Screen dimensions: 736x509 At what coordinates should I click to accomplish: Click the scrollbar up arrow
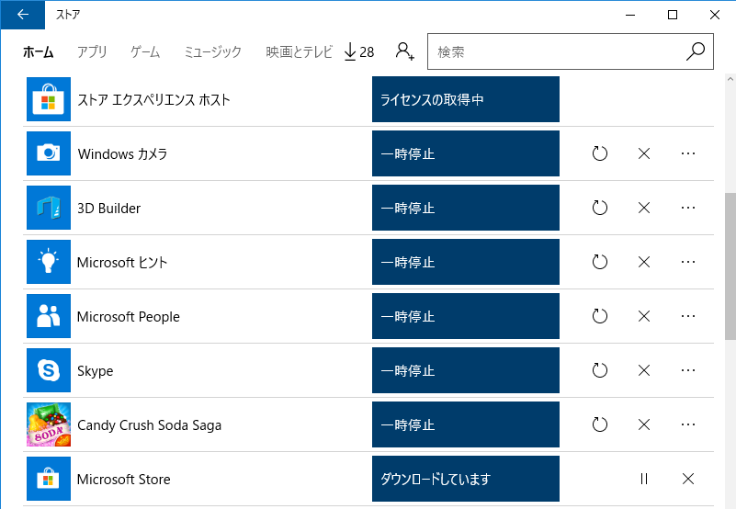tap(730, 79)
